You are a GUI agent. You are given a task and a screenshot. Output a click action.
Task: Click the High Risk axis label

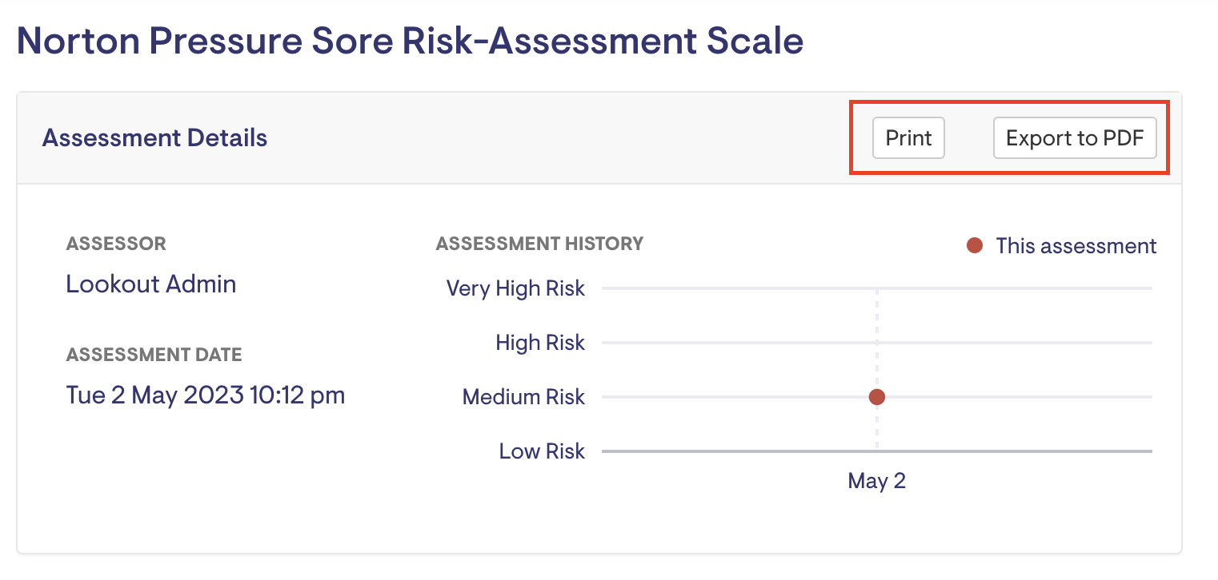[540, 343]
